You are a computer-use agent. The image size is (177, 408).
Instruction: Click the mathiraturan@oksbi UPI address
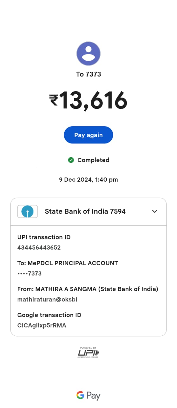pos(47,300)
